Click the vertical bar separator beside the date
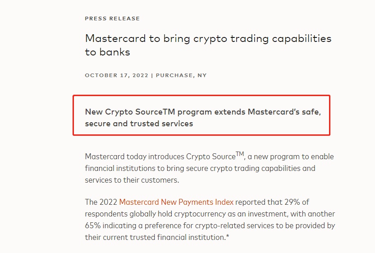The height and width of the screenshot is (253, 375). (152, 75)
